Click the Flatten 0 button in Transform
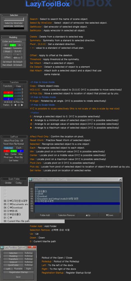Viewport: 131px width, 281px height. (12, 105)
